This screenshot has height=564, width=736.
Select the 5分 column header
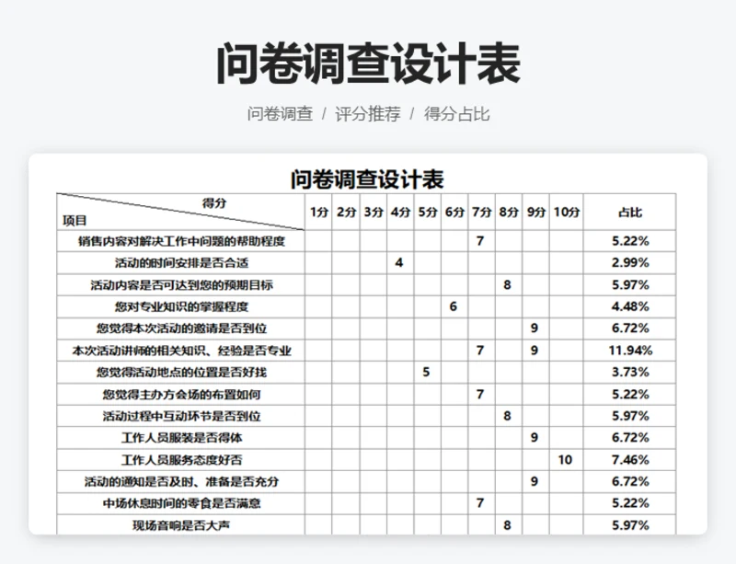pos(428,213)
